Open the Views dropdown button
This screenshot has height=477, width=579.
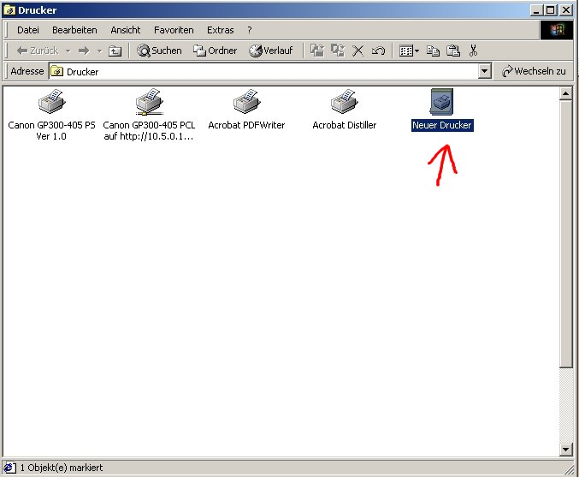click(x=409, y=51)
